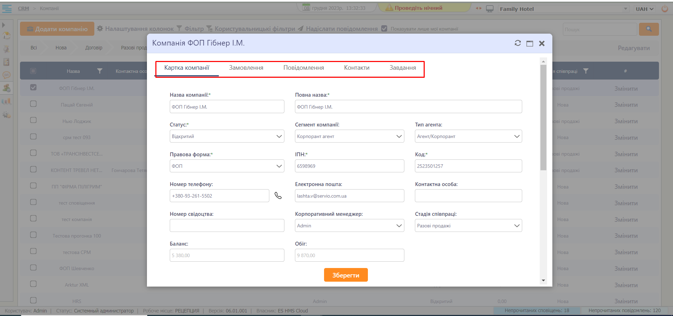The image size is (673, 316).
Task: Uncheck the ФОП Гібнер І.М. row checkbox
Action: click(33, 88)
